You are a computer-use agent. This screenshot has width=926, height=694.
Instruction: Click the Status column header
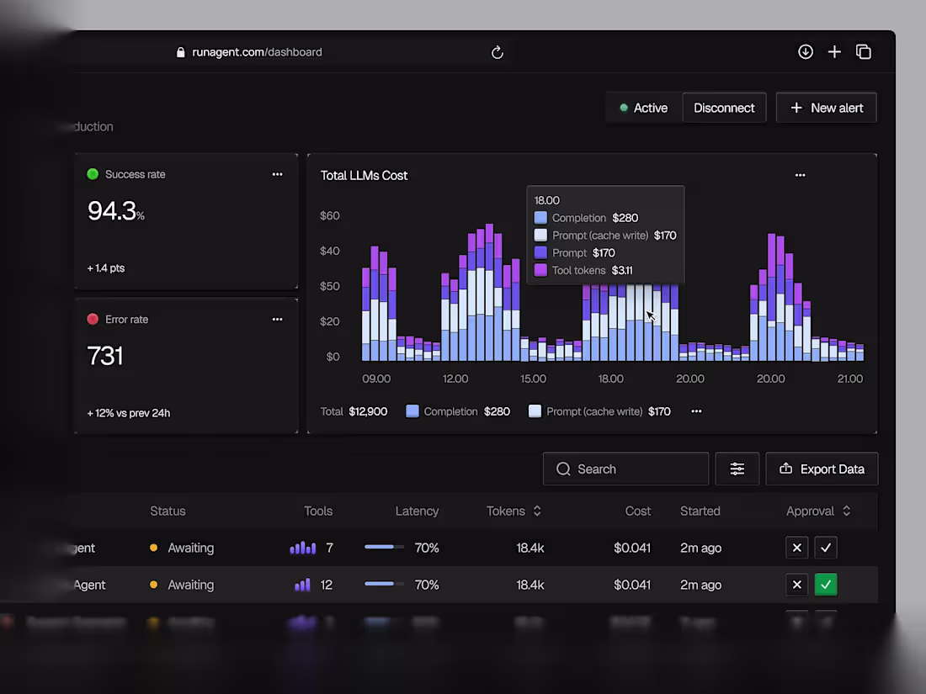pos(168,511)
